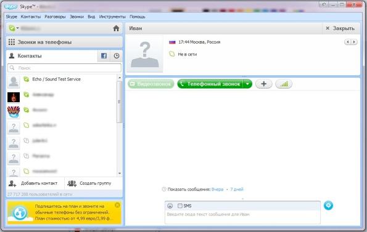This screenshot has width=367, height=232.
Task: Click the message text input for Иван
Action: click(242, 217)
